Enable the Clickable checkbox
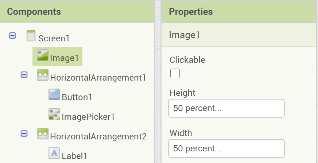The height and width of the screenshot is (163, 318). (x=175, y=73)
